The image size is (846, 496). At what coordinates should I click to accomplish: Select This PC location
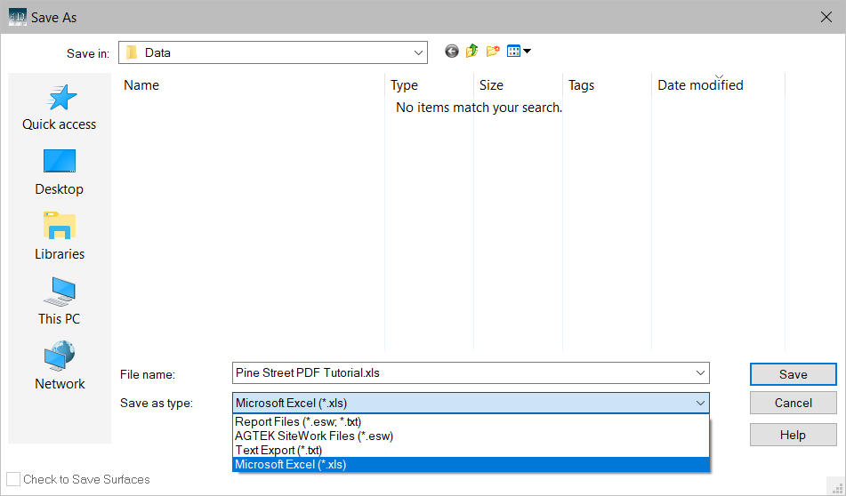click(60, 301)
